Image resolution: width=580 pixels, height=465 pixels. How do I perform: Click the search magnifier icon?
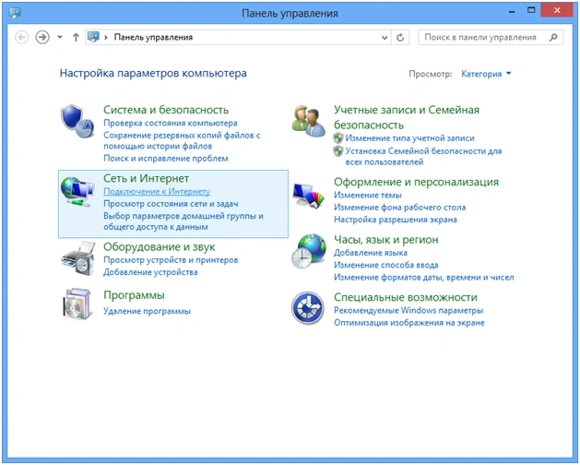tap(553, 38)
